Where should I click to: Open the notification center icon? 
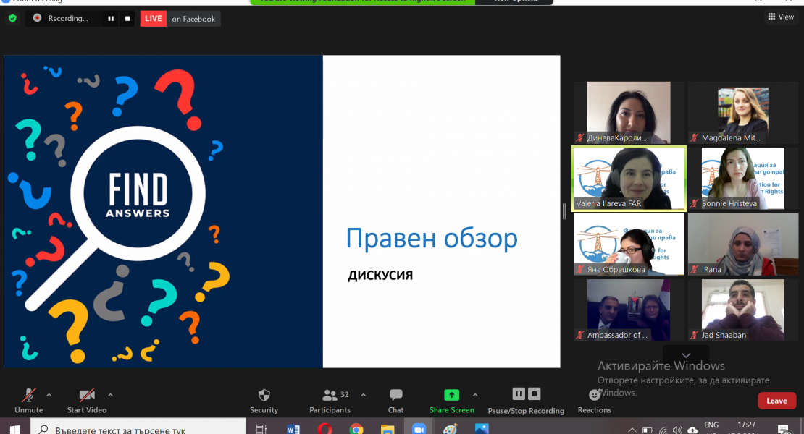click(x=783, y=430)
